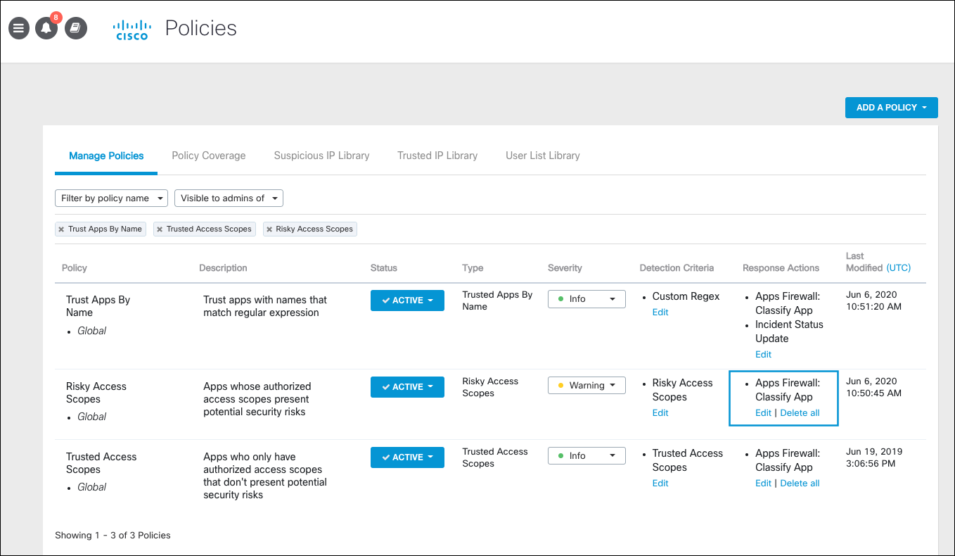Open the Visible to admins of dropdown
Viewport: 955px width, 556px height.
click(x=229, y=198)
